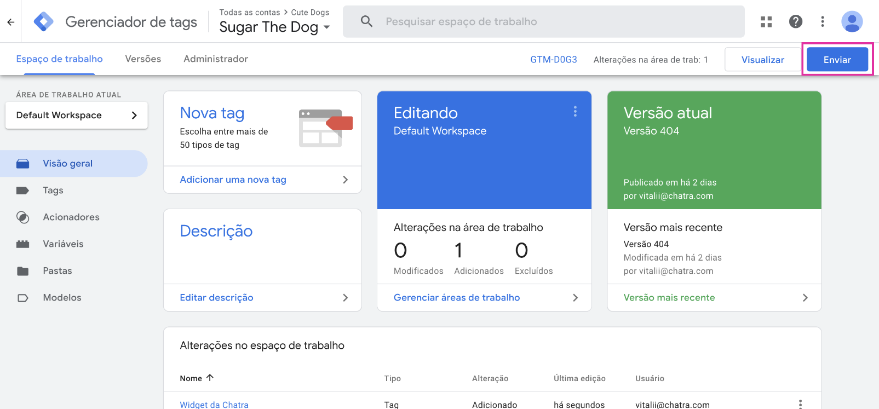879x409 pixels.
Task: Focus the Pesquisar espaço de trabalho field
Action: 544,21
